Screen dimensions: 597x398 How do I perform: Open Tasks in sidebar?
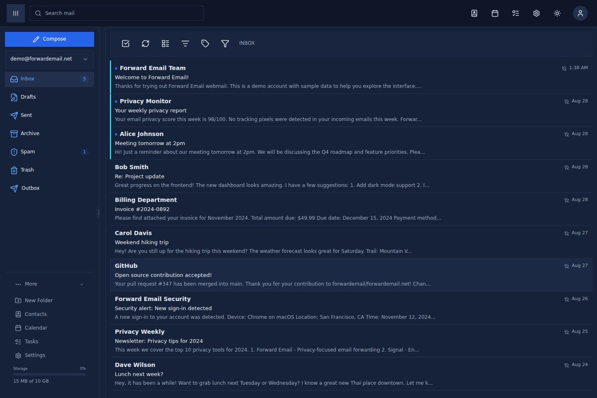[27, 342]
